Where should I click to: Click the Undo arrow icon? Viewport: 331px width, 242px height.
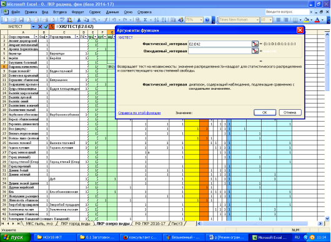click(114, 20)
